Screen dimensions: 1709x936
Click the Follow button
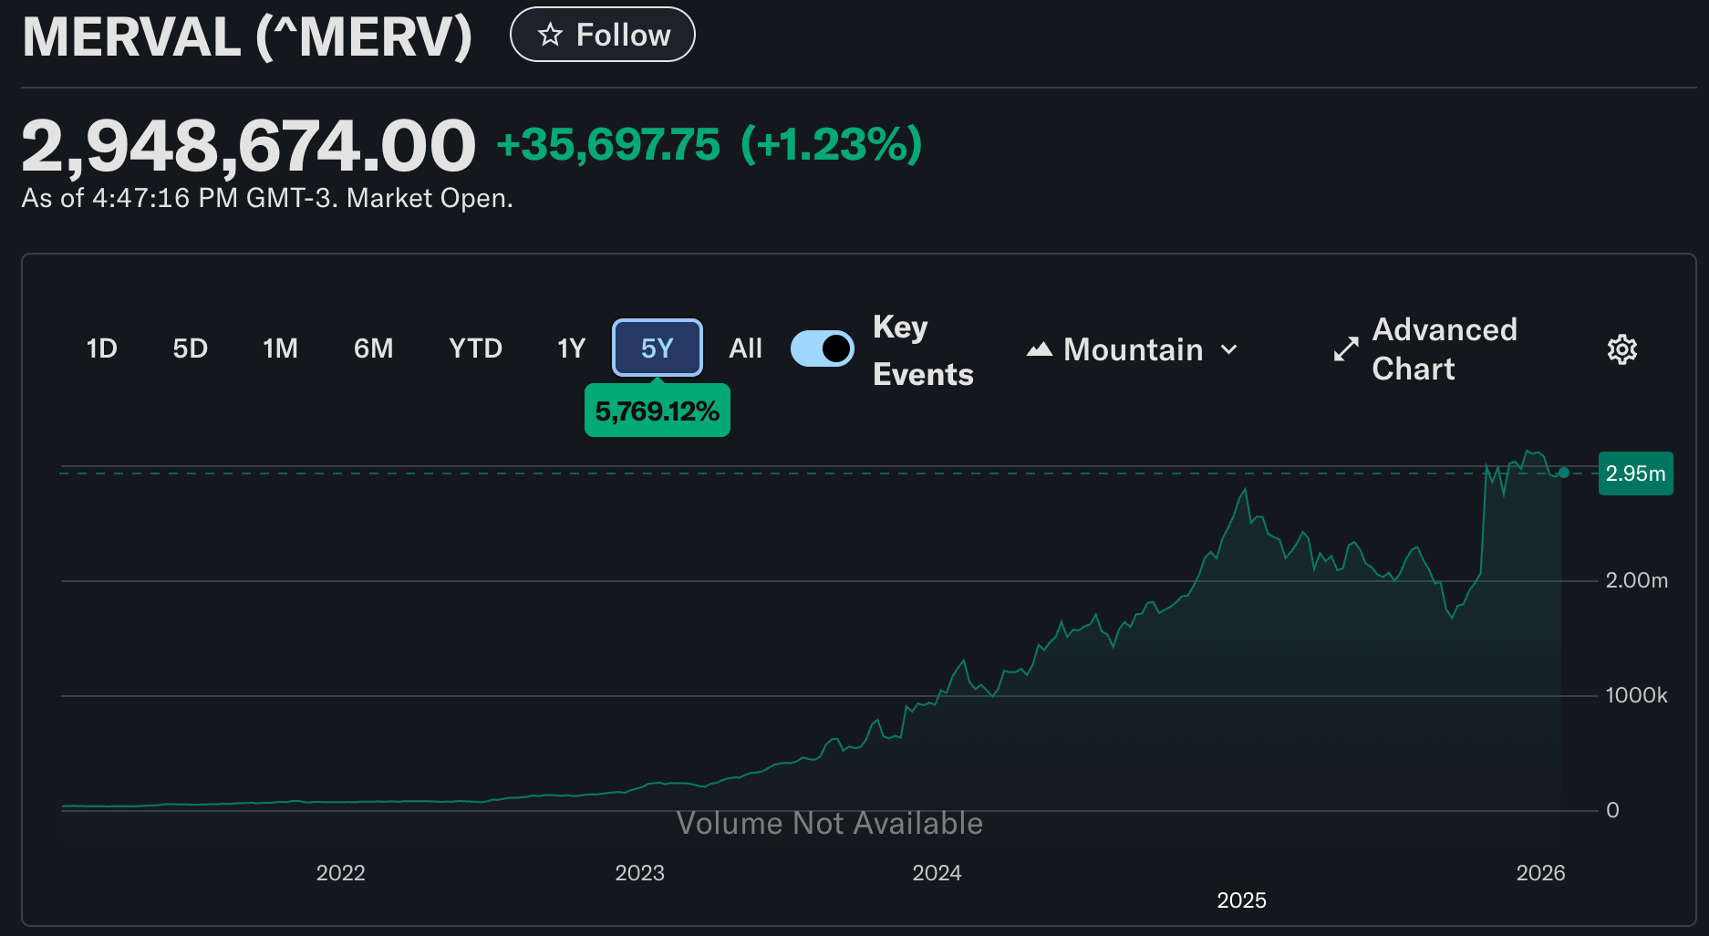click(602, 34)
